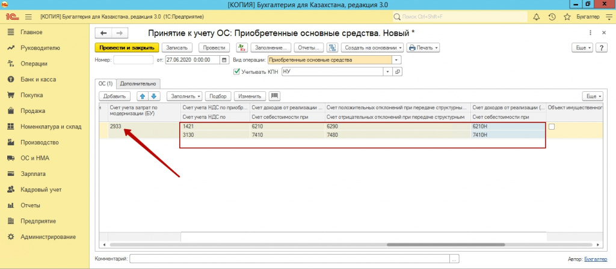Open notifications bell icon
Viewport: 616px width, 269px height.
click(536, 17)
